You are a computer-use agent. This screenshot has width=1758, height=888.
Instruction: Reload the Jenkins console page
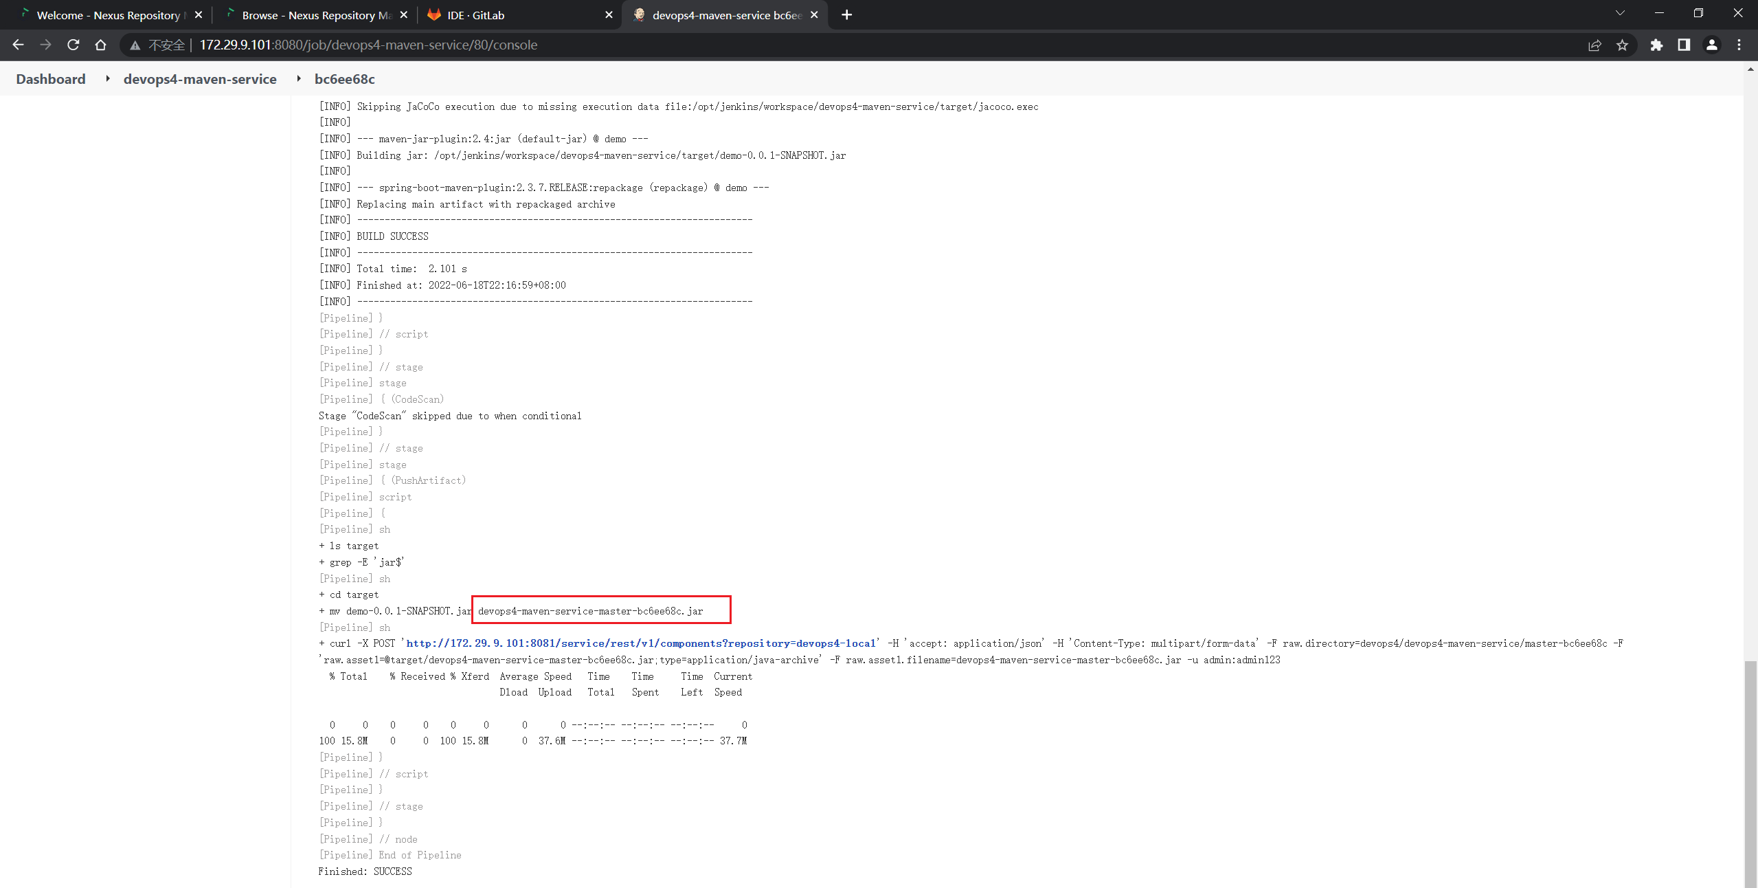tap(73, 45)
